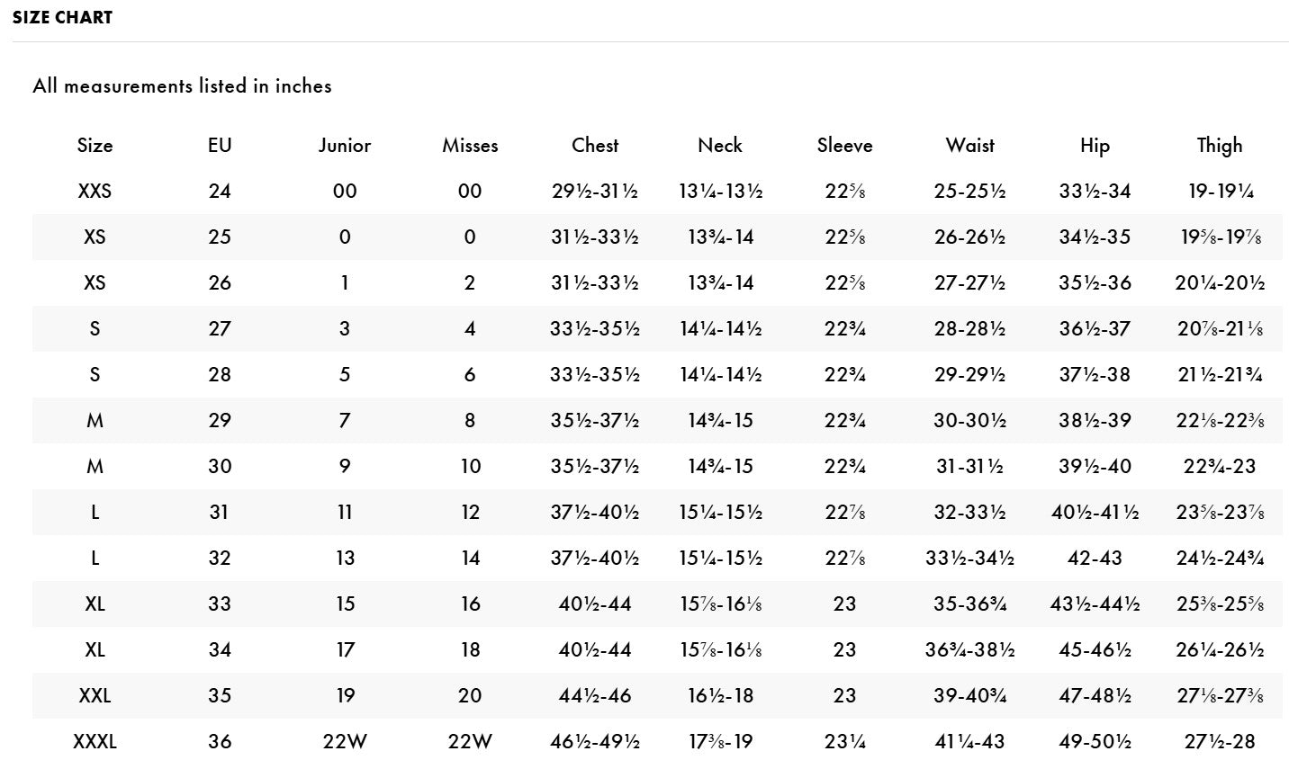The height and width of the screenshot is (778, 1289).
Task: Select the XXXL size cell
Action: point(95,742)
